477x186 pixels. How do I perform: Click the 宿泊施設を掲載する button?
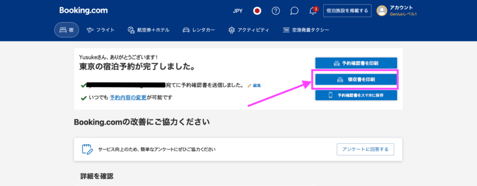347,11
